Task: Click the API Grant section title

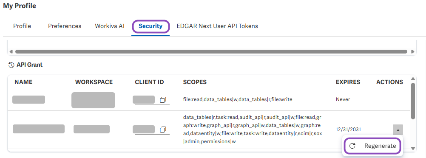Action: [30, 65]
